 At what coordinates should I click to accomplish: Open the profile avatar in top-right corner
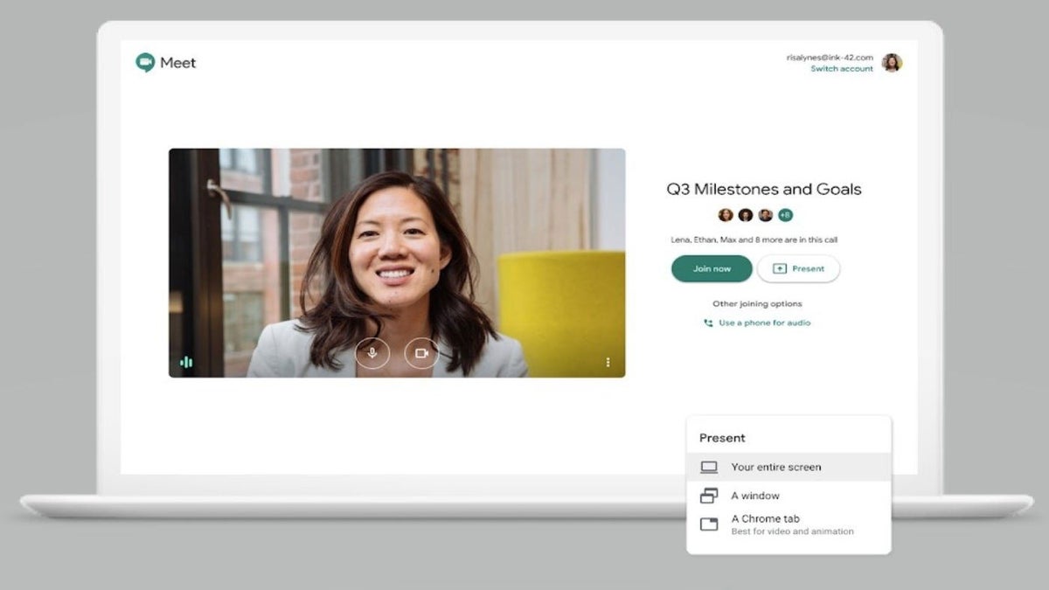[x=892, y=62]
